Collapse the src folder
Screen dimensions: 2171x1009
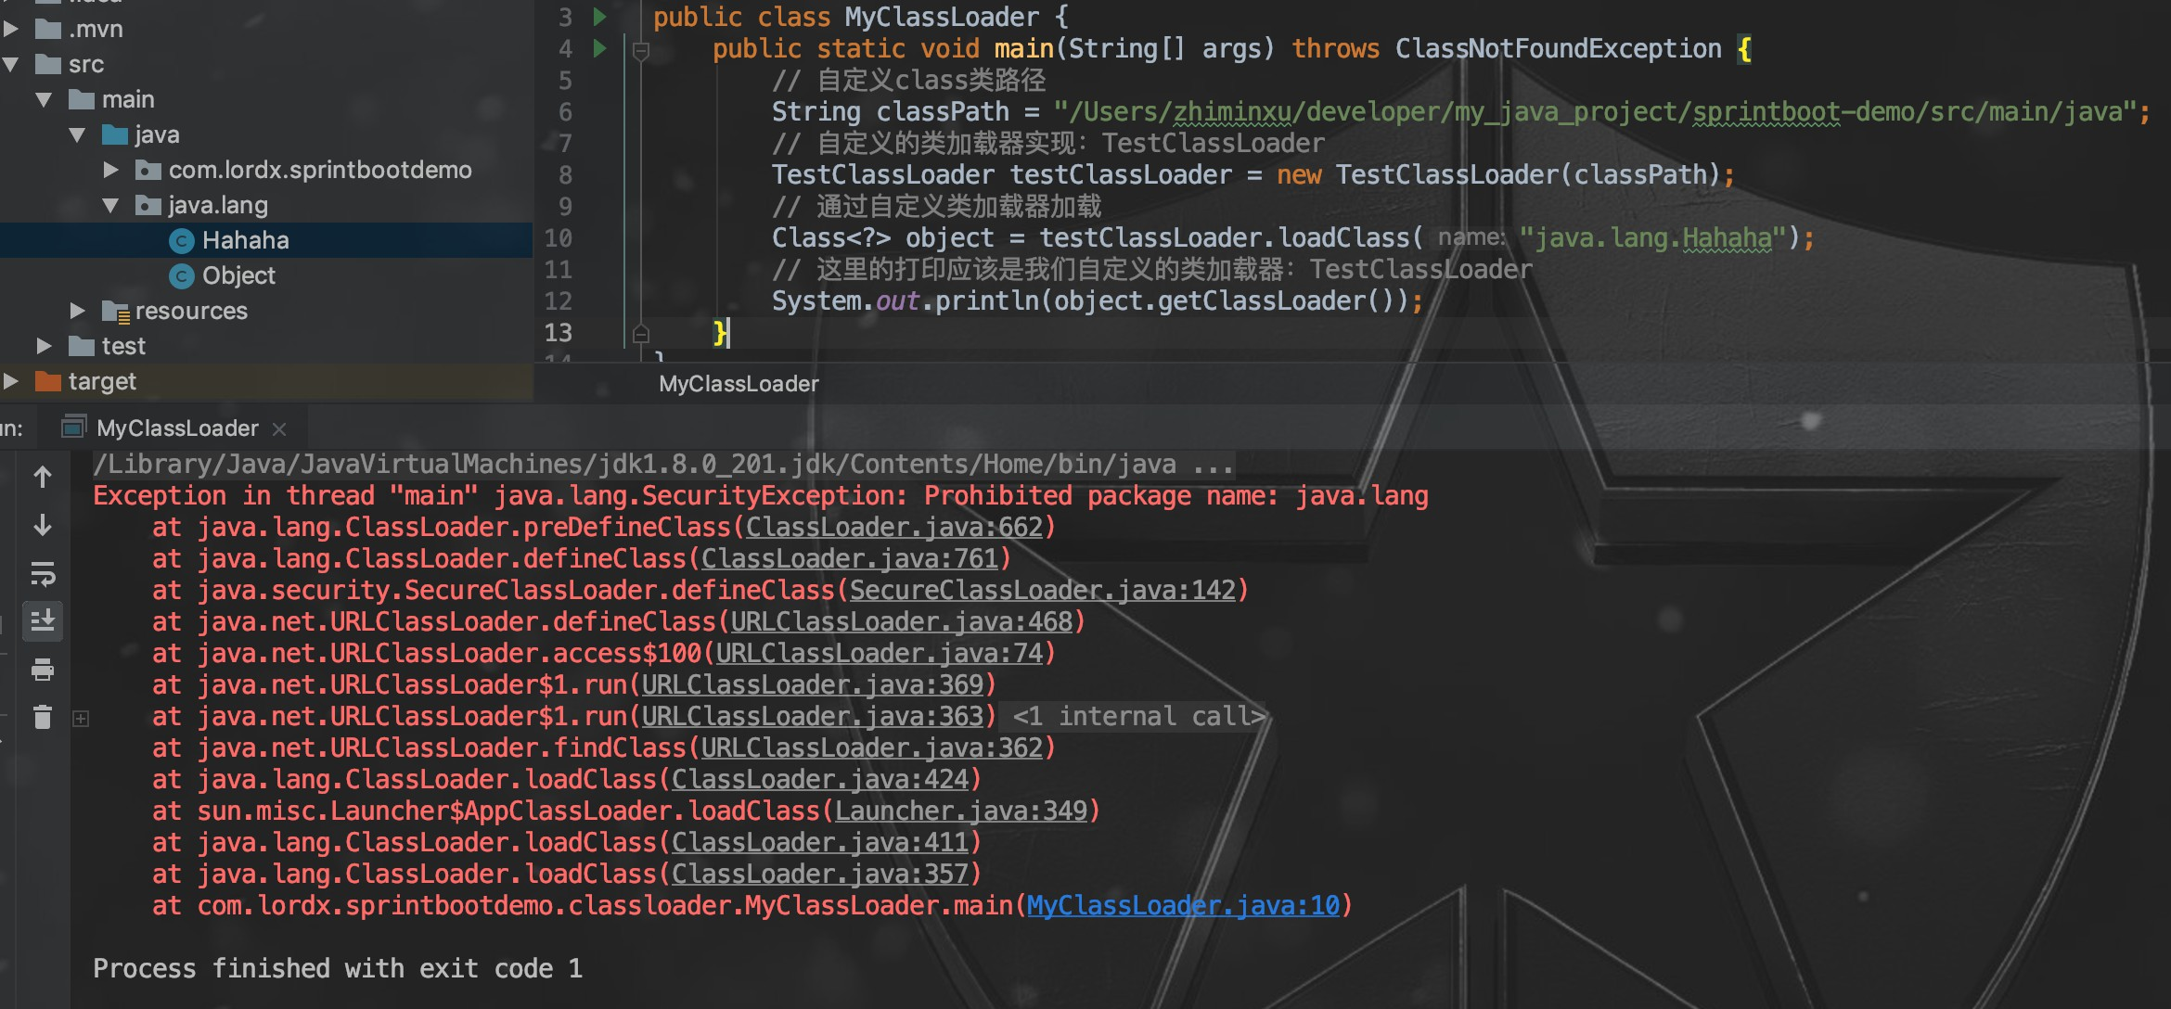(x=11, y=64)
